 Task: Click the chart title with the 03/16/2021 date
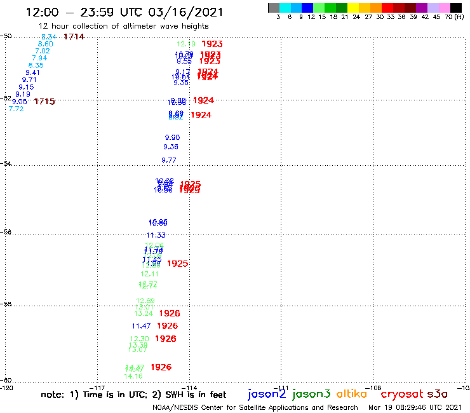point(124,12)
